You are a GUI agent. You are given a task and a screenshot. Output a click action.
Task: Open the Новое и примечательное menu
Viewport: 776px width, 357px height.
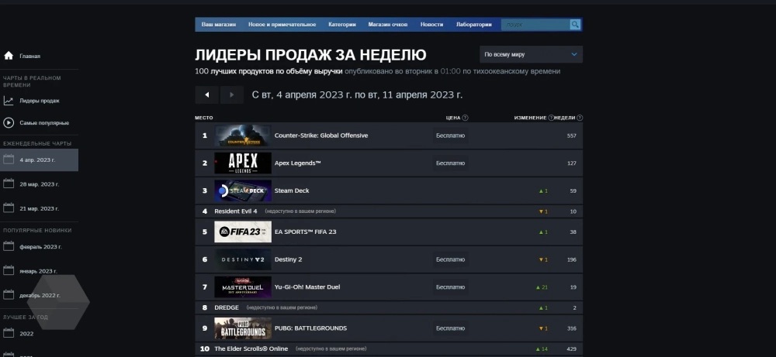(x=282, y=25)
